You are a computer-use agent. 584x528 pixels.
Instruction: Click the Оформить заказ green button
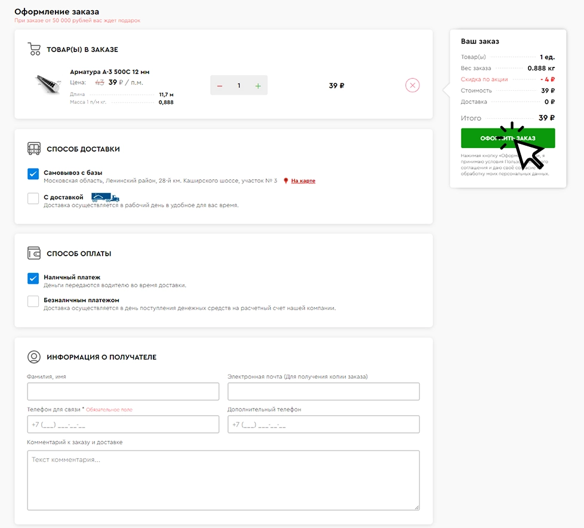(x=508, y=138)
